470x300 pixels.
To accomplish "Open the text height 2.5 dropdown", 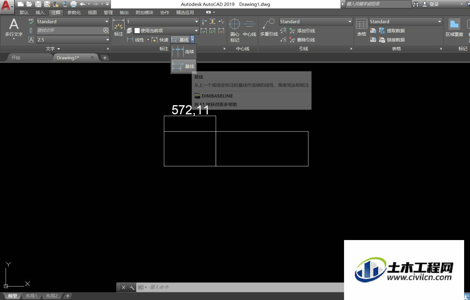I will 107,40.
